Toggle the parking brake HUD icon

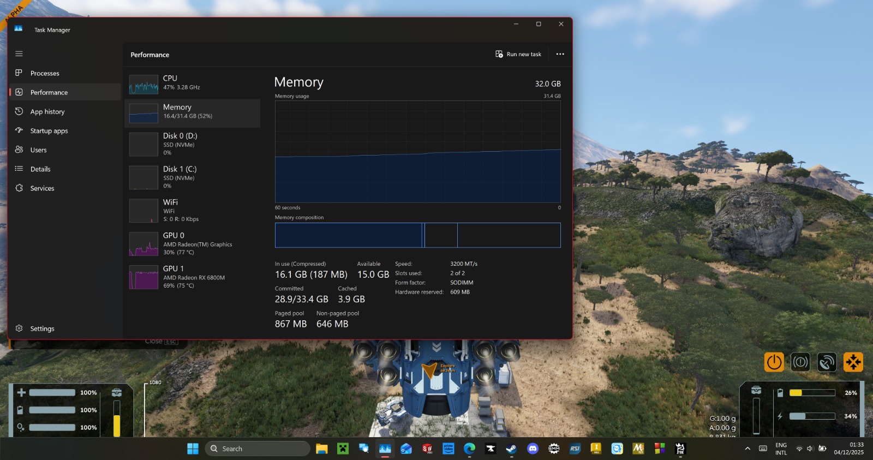[x=800, y=362]
